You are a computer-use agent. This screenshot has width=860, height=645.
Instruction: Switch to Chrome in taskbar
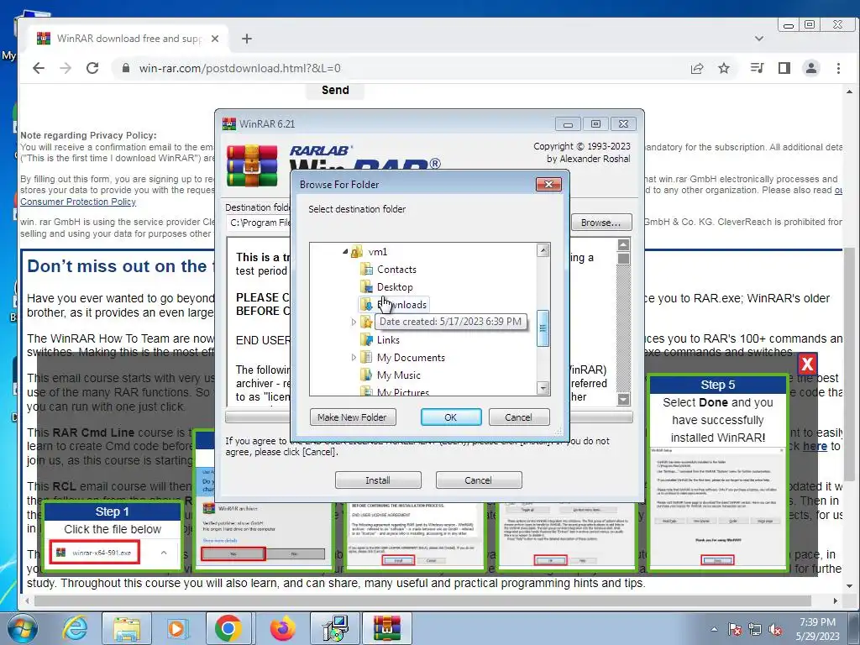point(228,628)
